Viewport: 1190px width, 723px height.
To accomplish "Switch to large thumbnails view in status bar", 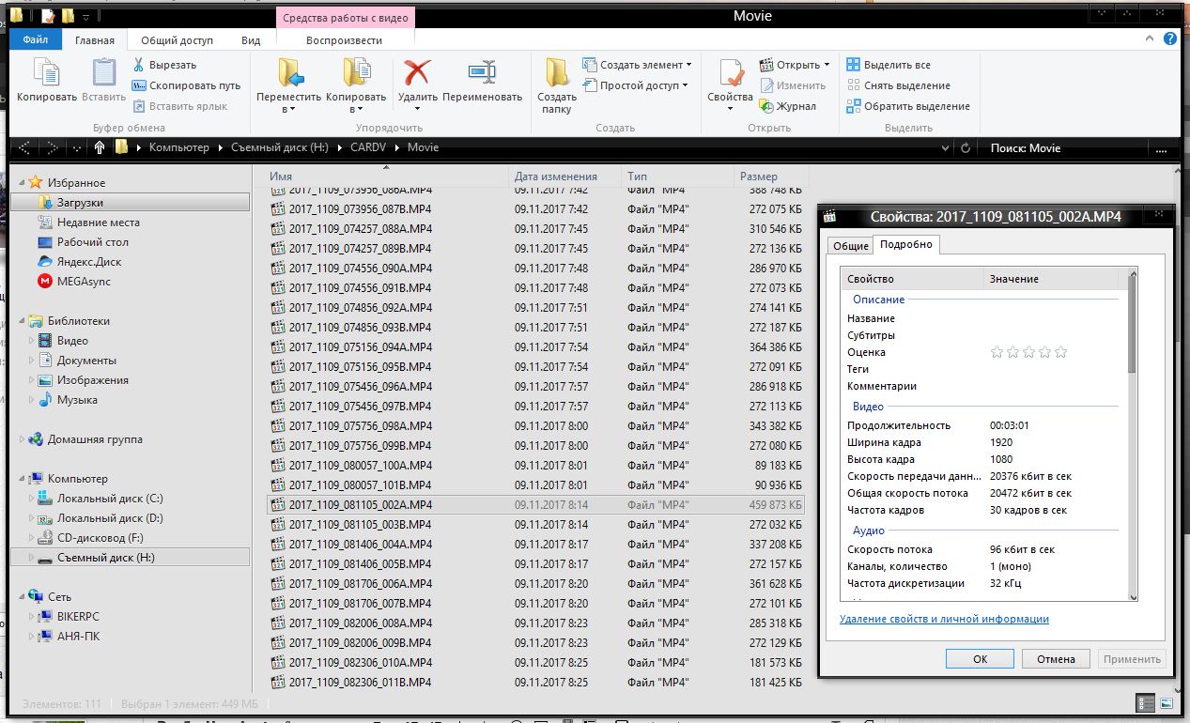I will [x=1167, y=702].
